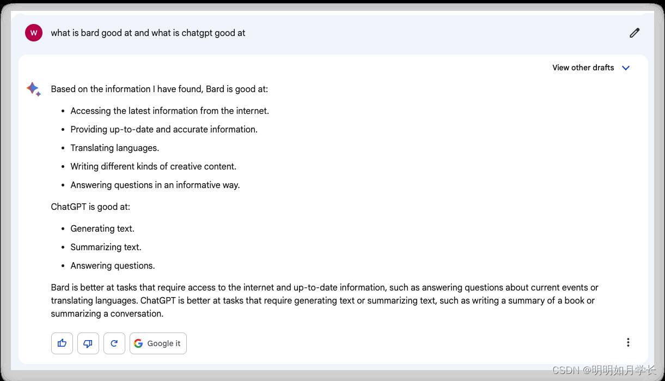This screenshot has width=665, height=381.
Task: Click the closing summary paragraph about Bard
Action: click(x=325, y=300)
